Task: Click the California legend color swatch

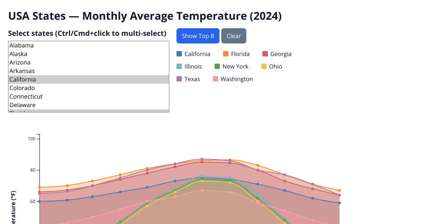Action: tap(179, 54)
